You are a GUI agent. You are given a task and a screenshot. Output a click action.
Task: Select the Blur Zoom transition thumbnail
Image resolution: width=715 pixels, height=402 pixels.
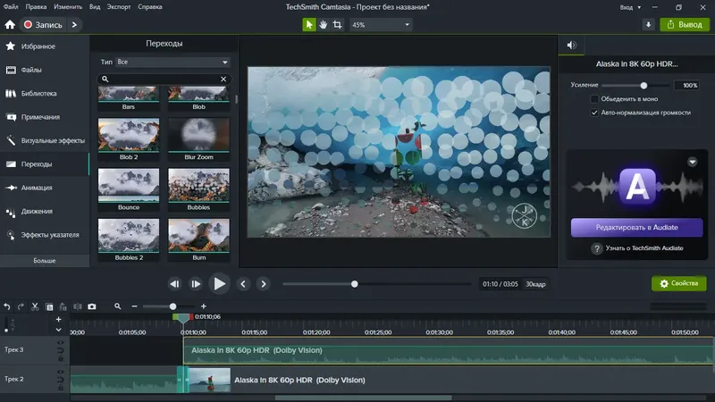198,139
